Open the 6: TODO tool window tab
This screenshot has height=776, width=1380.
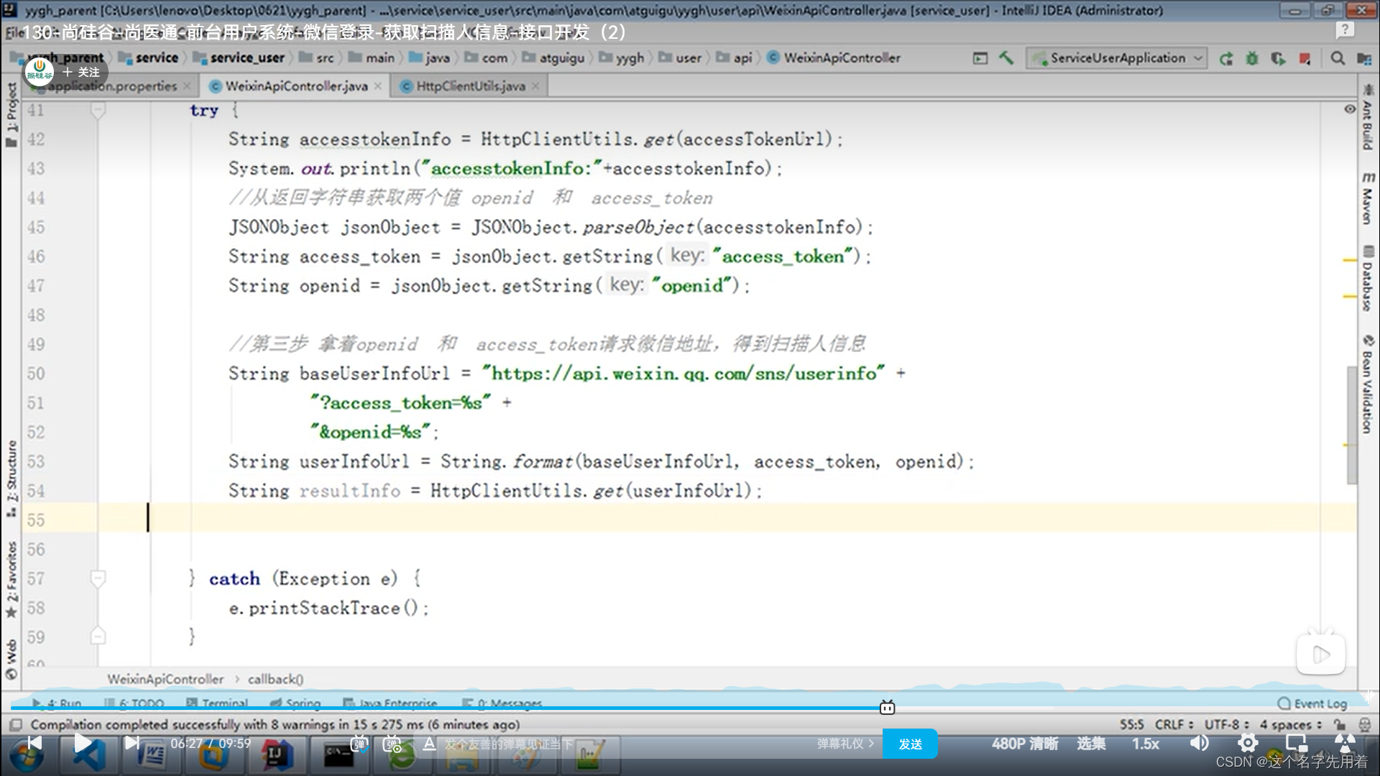tap(135, 703)
